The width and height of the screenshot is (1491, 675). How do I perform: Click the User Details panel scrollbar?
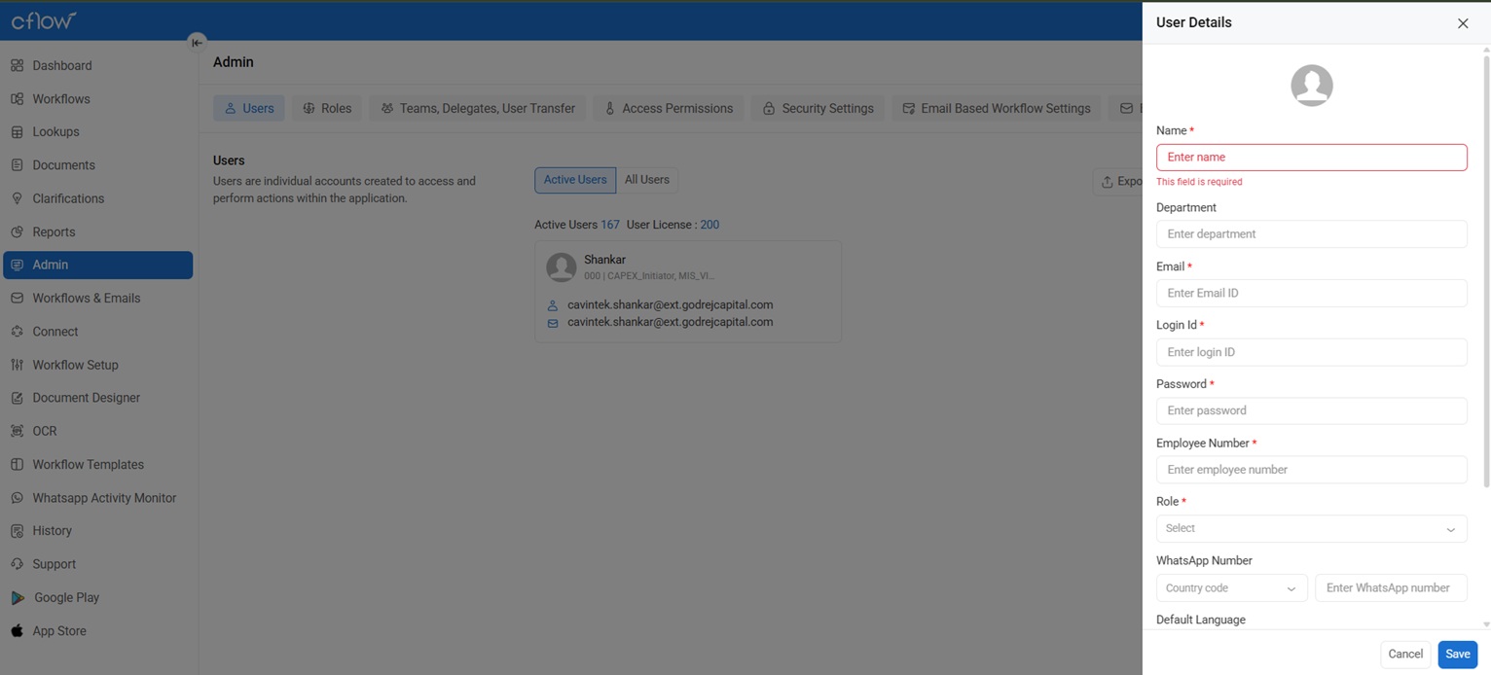(x=1486, y=272)
